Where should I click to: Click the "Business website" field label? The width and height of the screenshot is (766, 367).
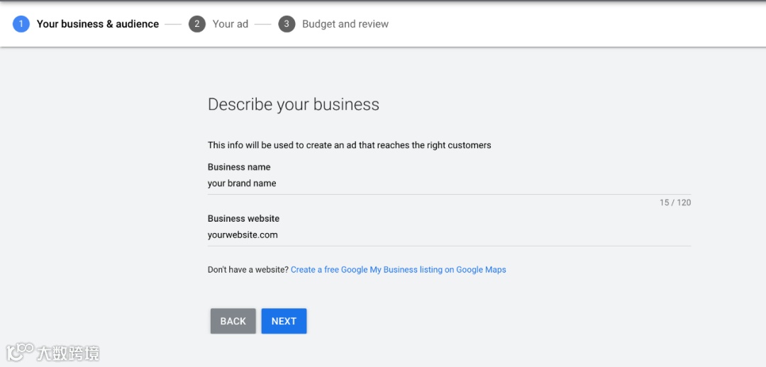tap(243, 219)
